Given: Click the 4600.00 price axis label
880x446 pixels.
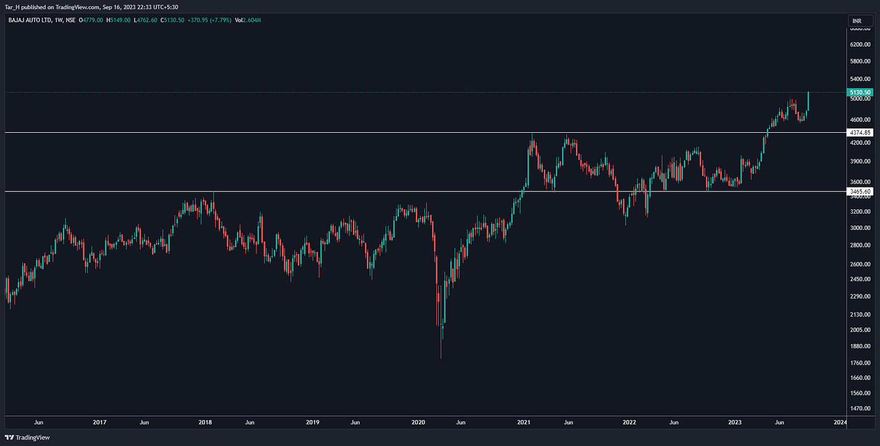Looking at the screenshot, I should pos(860,121).
